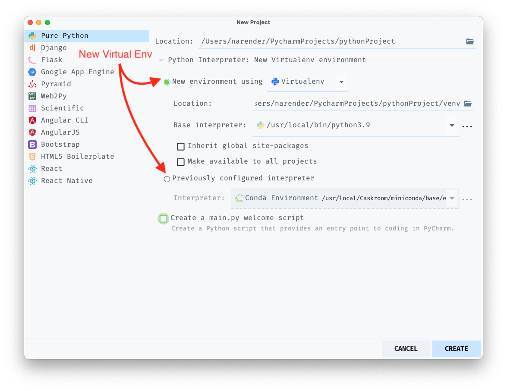The image size is (507, 391).
Task: Enable Inherit global site-packages
Action: point(180,146)
